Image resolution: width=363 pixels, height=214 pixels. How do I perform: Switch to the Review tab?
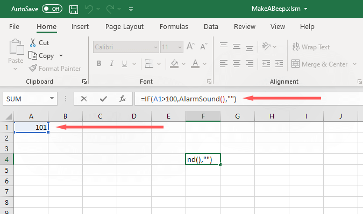click(245, 26)
